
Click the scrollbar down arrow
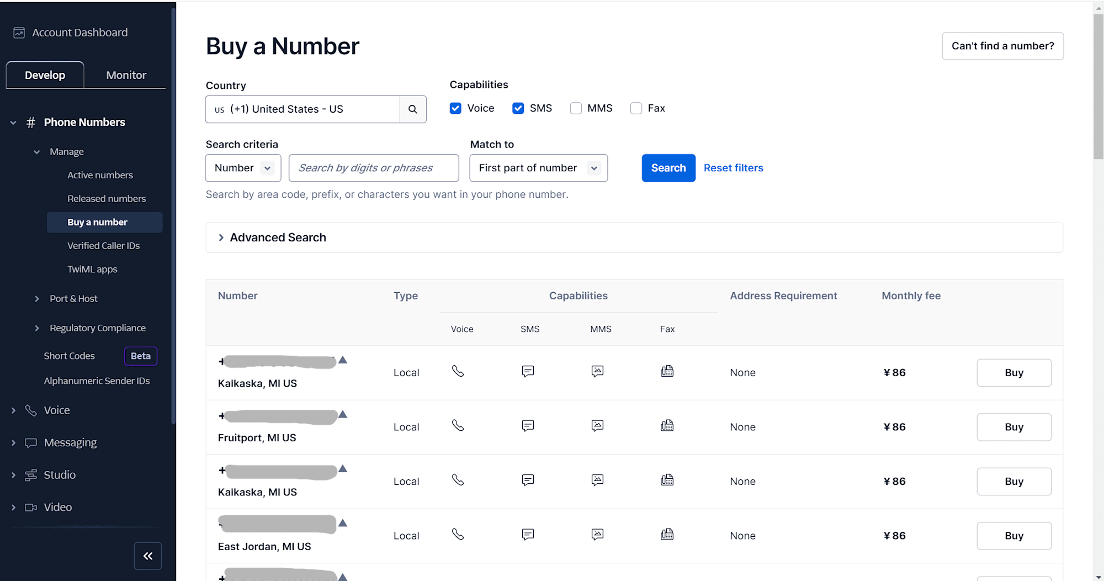point(1098,577)
